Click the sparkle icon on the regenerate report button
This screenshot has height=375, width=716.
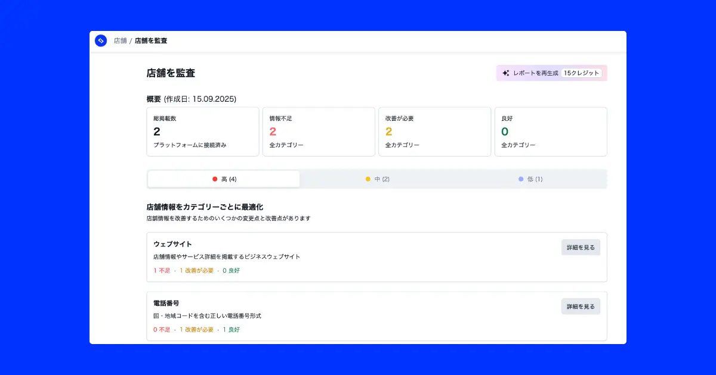[x=507, y=73]
